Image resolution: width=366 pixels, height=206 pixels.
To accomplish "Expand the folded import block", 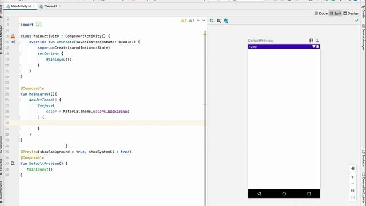I will click(x=39, y=25).
